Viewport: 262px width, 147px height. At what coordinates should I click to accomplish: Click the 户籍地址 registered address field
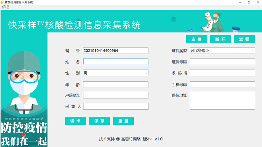pyautogui.click(x=116, y=95)
